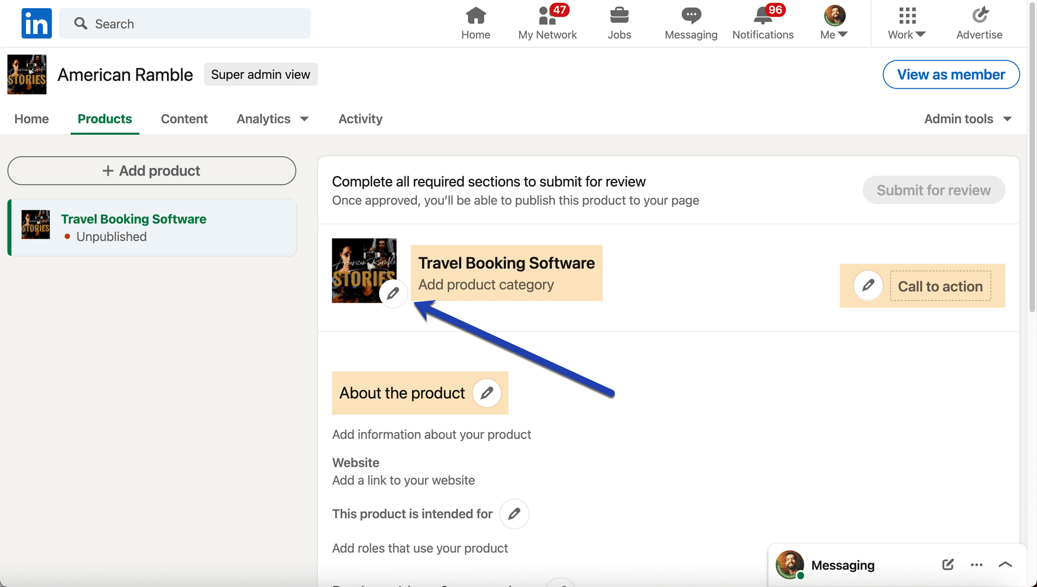Expand the Me profile menu
The width and height of the screenshot is (1037, 587).
(834, 23)
